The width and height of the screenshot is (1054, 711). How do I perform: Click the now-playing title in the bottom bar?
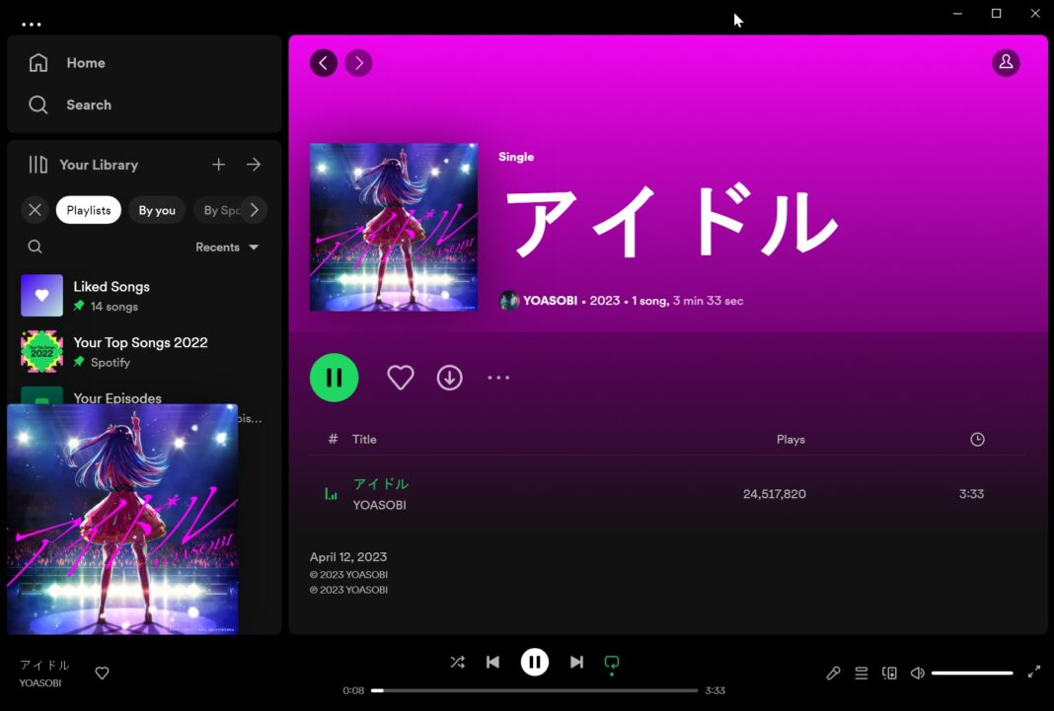tap(44, 665)
